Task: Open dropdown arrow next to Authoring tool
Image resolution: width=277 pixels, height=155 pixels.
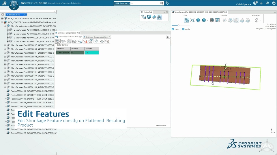Action: 260,20
